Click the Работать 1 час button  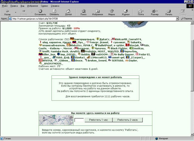click(98, 120)
